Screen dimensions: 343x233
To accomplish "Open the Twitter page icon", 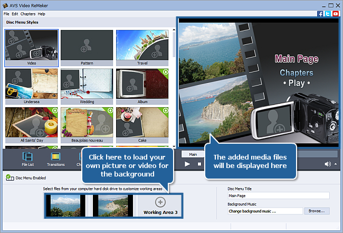I will pyautogui.click(x=328, y=14).
